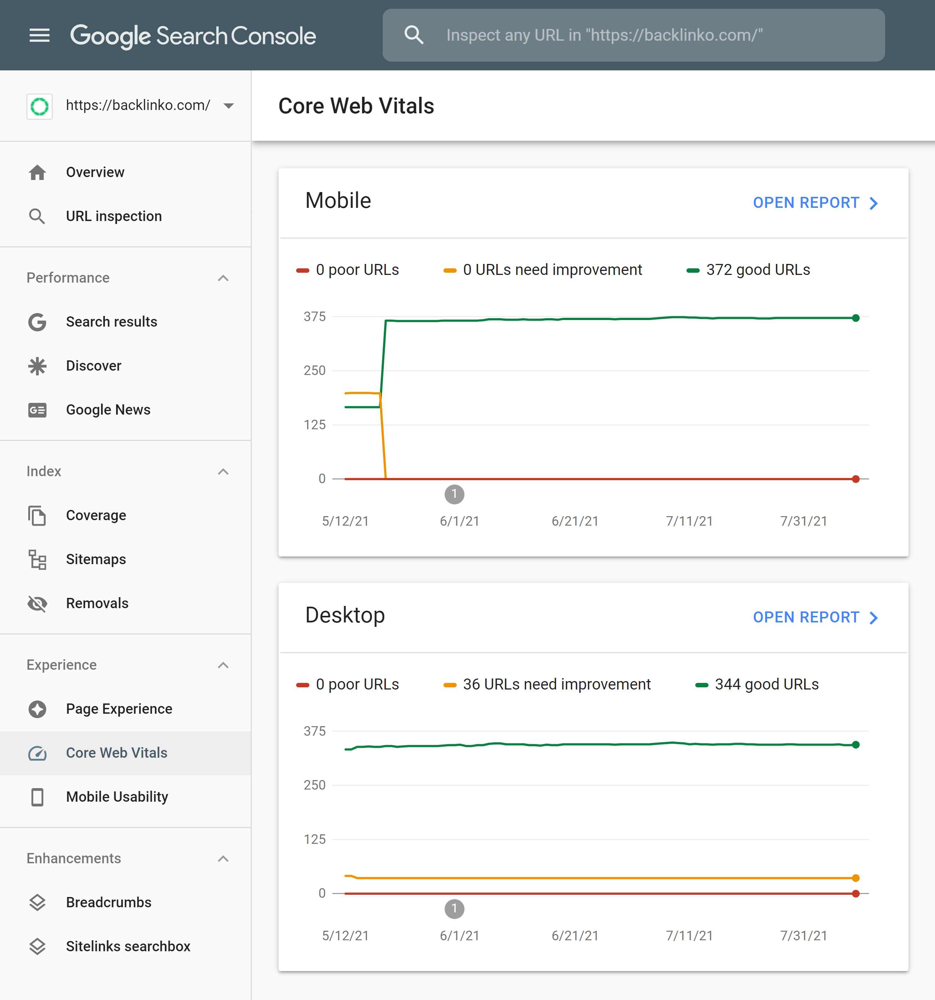
Task: Open the Desktop report link
Action: 815,617
